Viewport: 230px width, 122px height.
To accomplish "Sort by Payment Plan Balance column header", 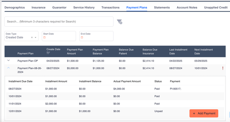I will pos(101,51).
